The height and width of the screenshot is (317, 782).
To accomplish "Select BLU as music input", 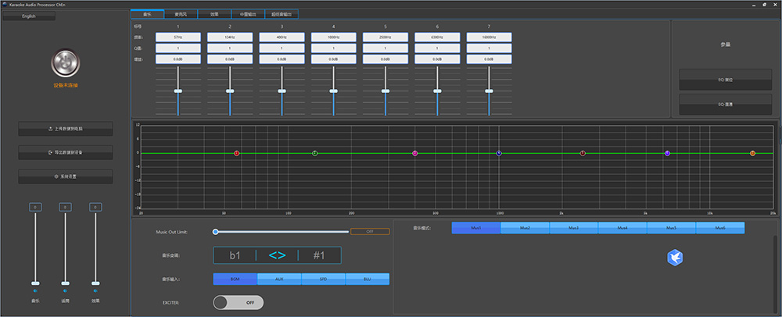I will click(368, 280).
